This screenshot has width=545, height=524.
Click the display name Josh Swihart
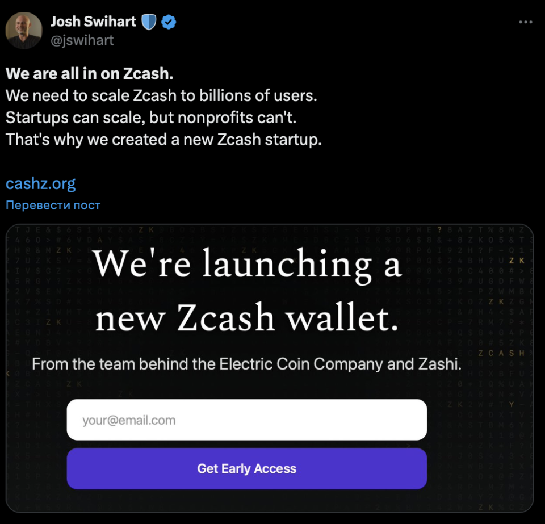click(93, 22)
